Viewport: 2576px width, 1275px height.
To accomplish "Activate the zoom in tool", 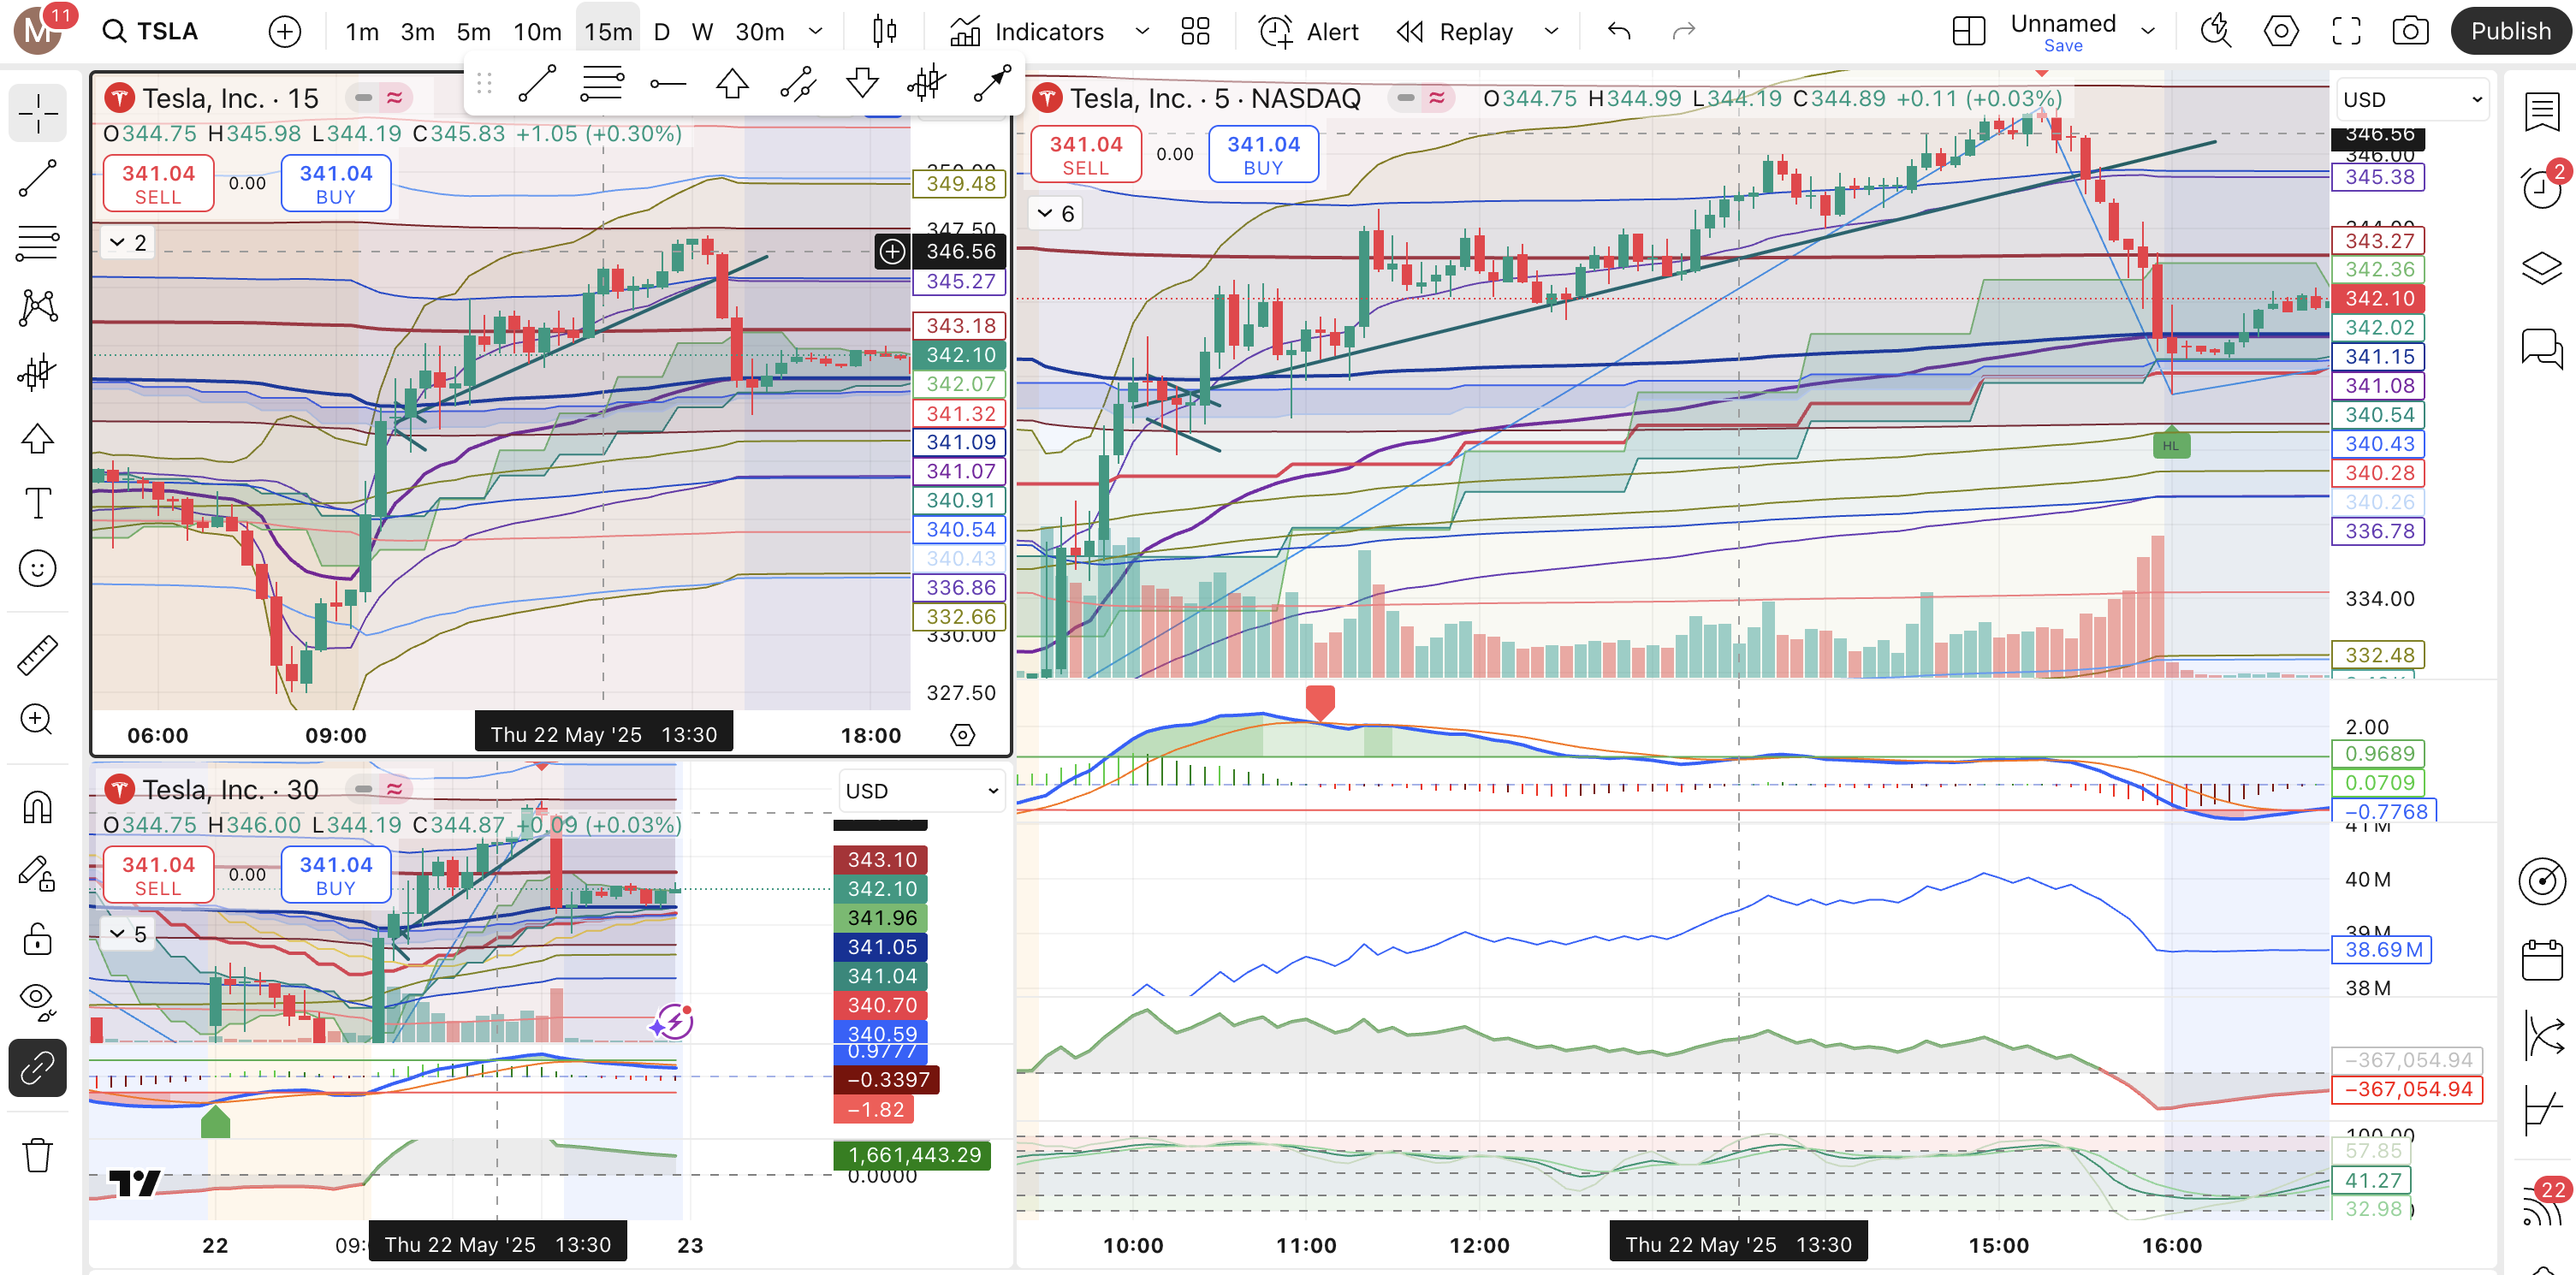I will (38, 719).
